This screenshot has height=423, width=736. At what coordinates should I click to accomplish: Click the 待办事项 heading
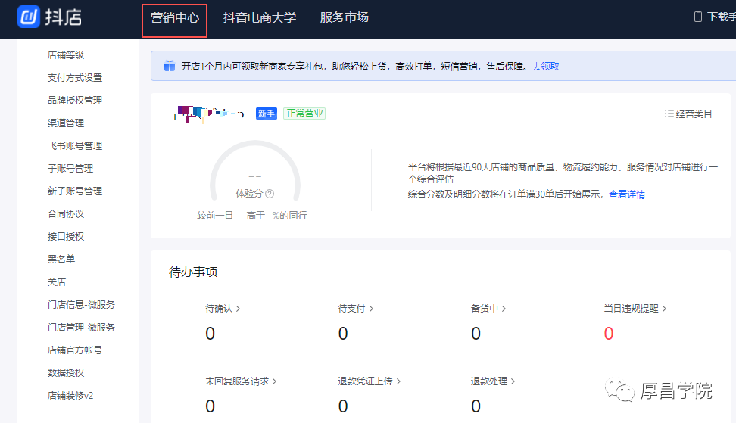tap(193, 272)
